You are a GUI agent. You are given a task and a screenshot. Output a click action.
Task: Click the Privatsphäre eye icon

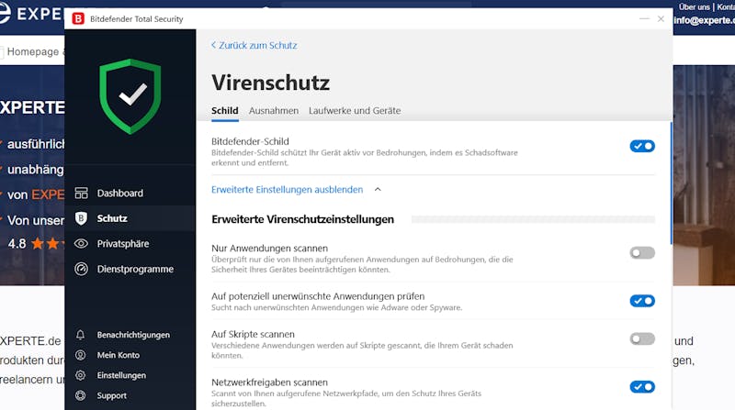(81, 243)
